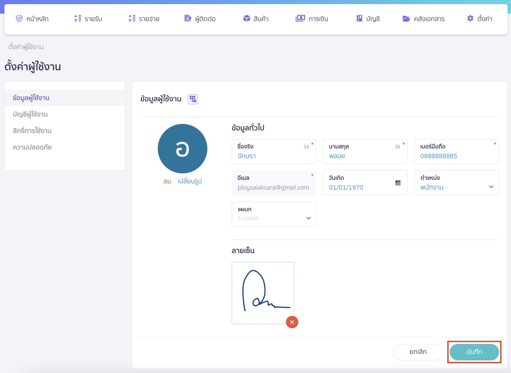The image size is (511, 373).
Task: Open the ตั้งค่า settings menu
Action: pos(480,19)
